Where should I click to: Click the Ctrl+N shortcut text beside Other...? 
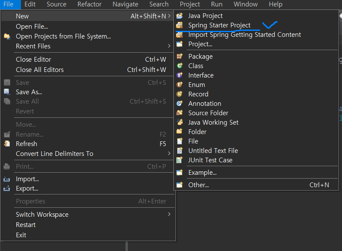[319, 185]
